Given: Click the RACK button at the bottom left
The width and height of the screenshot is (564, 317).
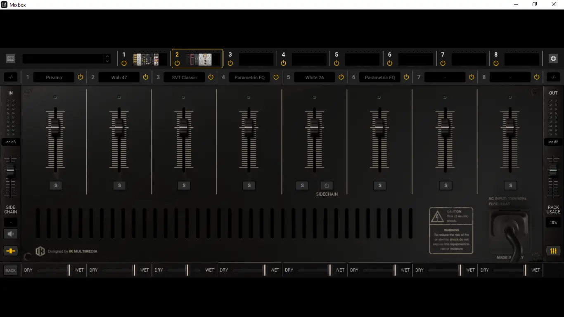Looking at the screenshot, I should [x=10, y=270].
